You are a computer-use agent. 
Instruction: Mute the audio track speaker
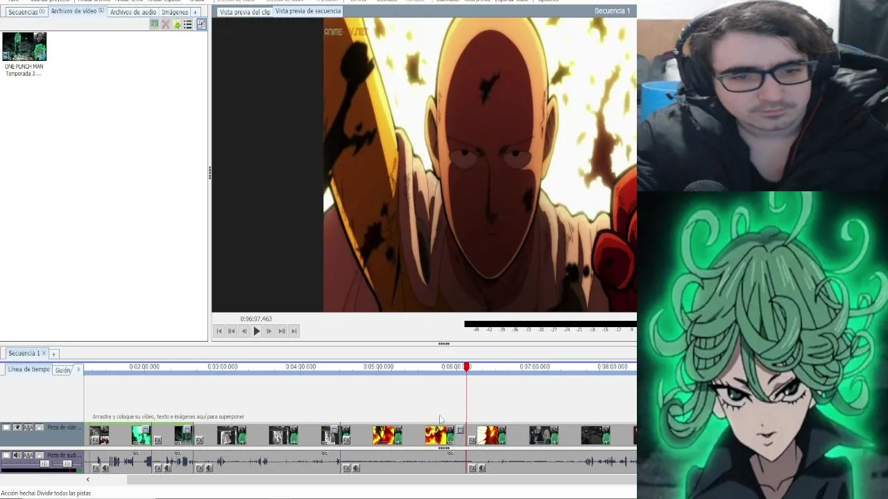click(x=17, y=455)
